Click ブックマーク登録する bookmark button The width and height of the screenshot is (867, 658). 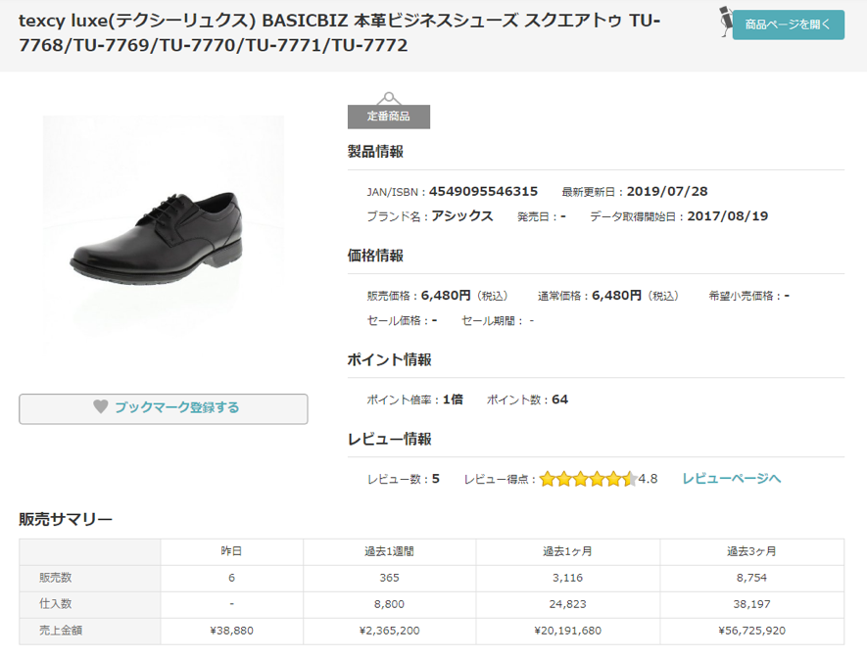(164, 409)
